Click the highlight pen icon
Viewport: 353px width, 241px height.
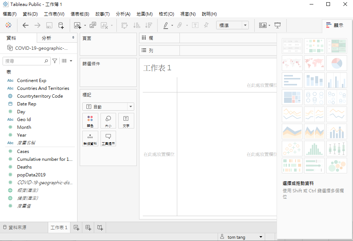click(166, 25)
